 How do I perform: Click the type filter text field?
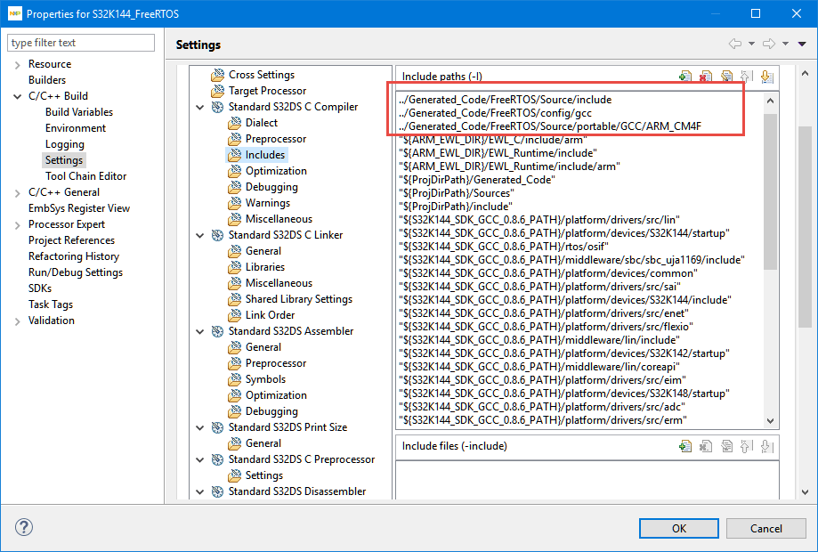pos(80,42)
